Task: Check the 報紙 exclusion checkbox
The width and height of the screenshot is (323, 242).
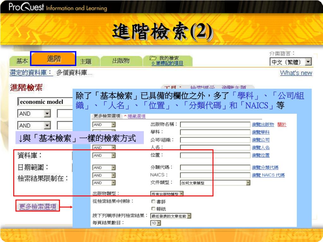Action: click(x=153, y=209)
